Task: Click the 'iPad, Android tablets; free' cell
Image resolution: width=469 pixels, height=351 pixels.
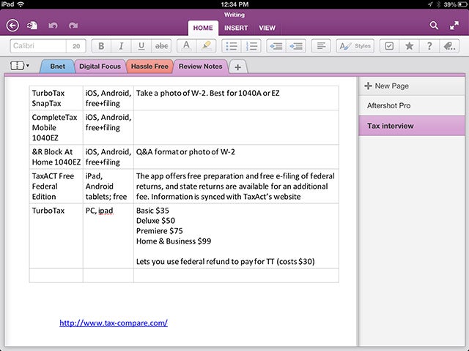Action: point(108,186)
